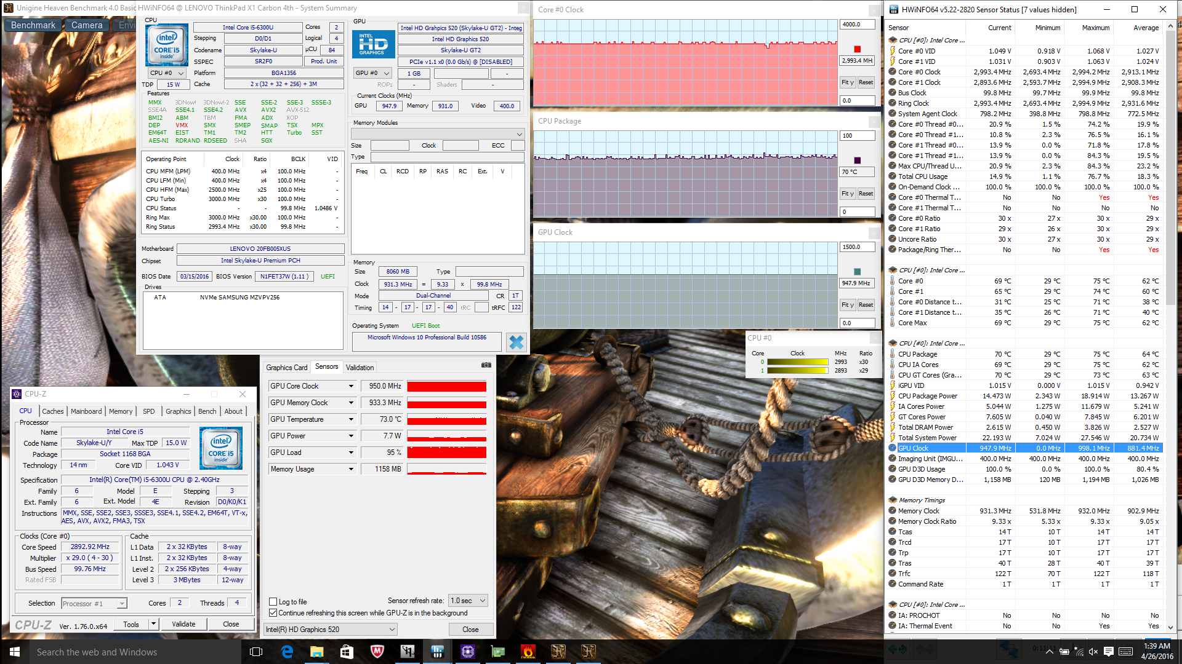This screenshot has width=1182, height=664.
Task: Click the GPU-Z screenshot camera icon
Action: tap(486, 365)
